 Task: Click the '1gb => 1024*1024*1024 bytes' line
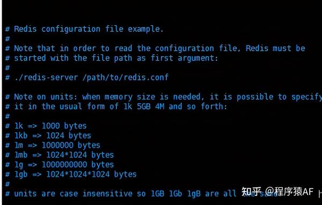(71, 174)
